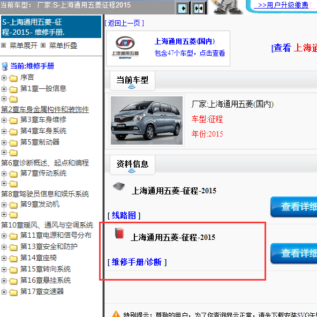Viewport: 317px width, 317px height.
Task: Select 第17章变速器 tree item
Action: coord(42,291)
